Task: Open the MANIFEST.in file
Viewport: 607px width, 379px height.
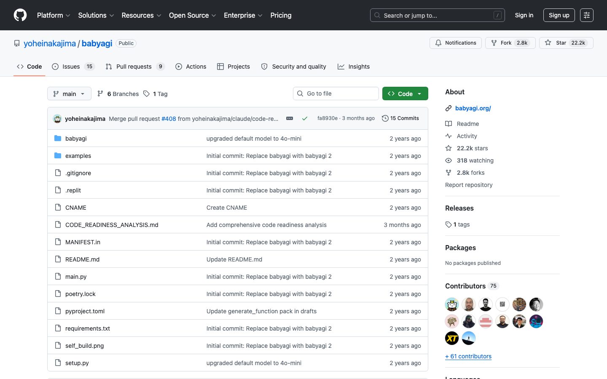Action: click(83, 242)
